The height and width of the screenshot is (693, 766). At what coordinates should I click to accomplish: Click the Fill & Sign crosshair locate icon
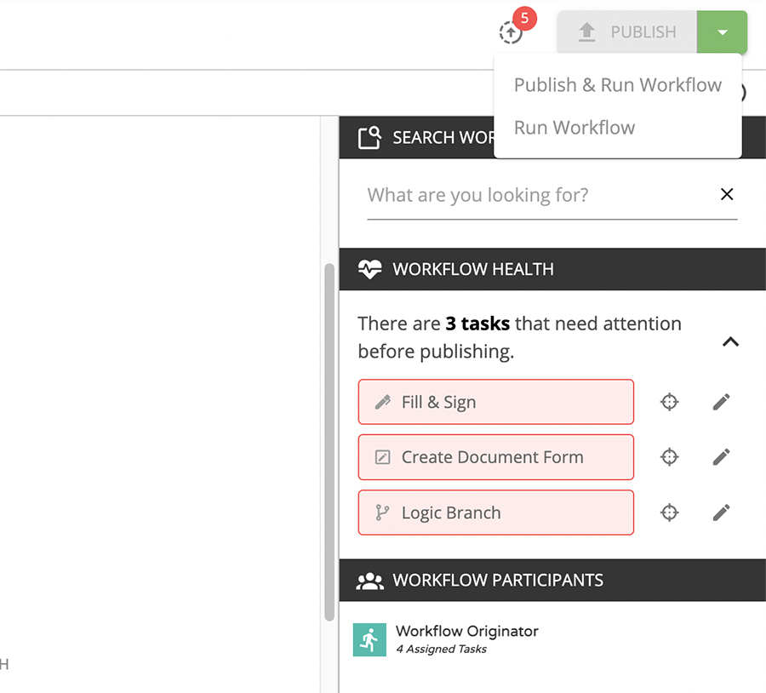click(x=669, y=401)
